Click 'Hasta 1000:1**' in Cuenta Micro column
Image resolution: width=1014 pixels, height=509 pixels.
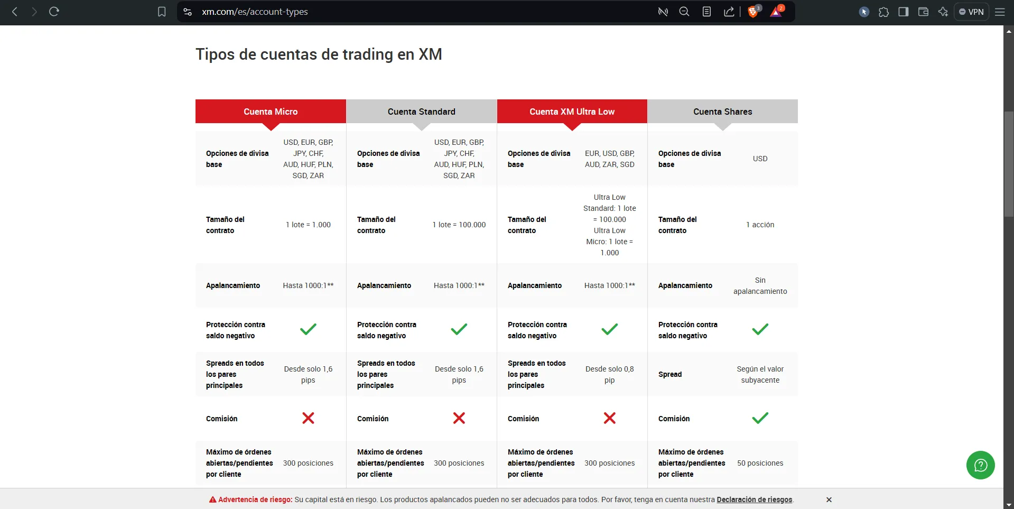pyautogui.click(x=308, y=285)
